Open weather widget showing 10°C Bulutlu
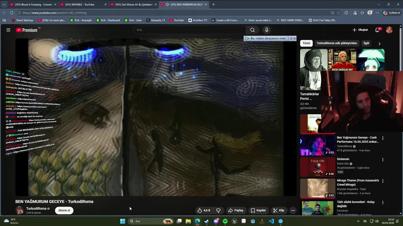403x226 pixels. 11,221
